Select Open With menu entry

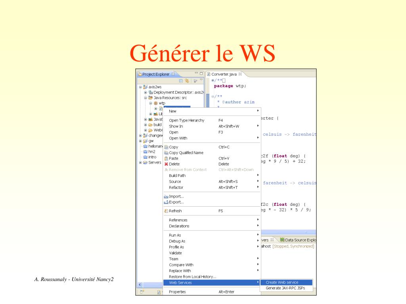[212, 138]
